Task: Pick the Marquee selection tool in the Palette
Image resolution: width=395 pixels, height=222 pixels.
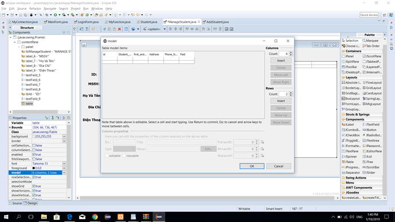Action: click(x=370, y=41)
